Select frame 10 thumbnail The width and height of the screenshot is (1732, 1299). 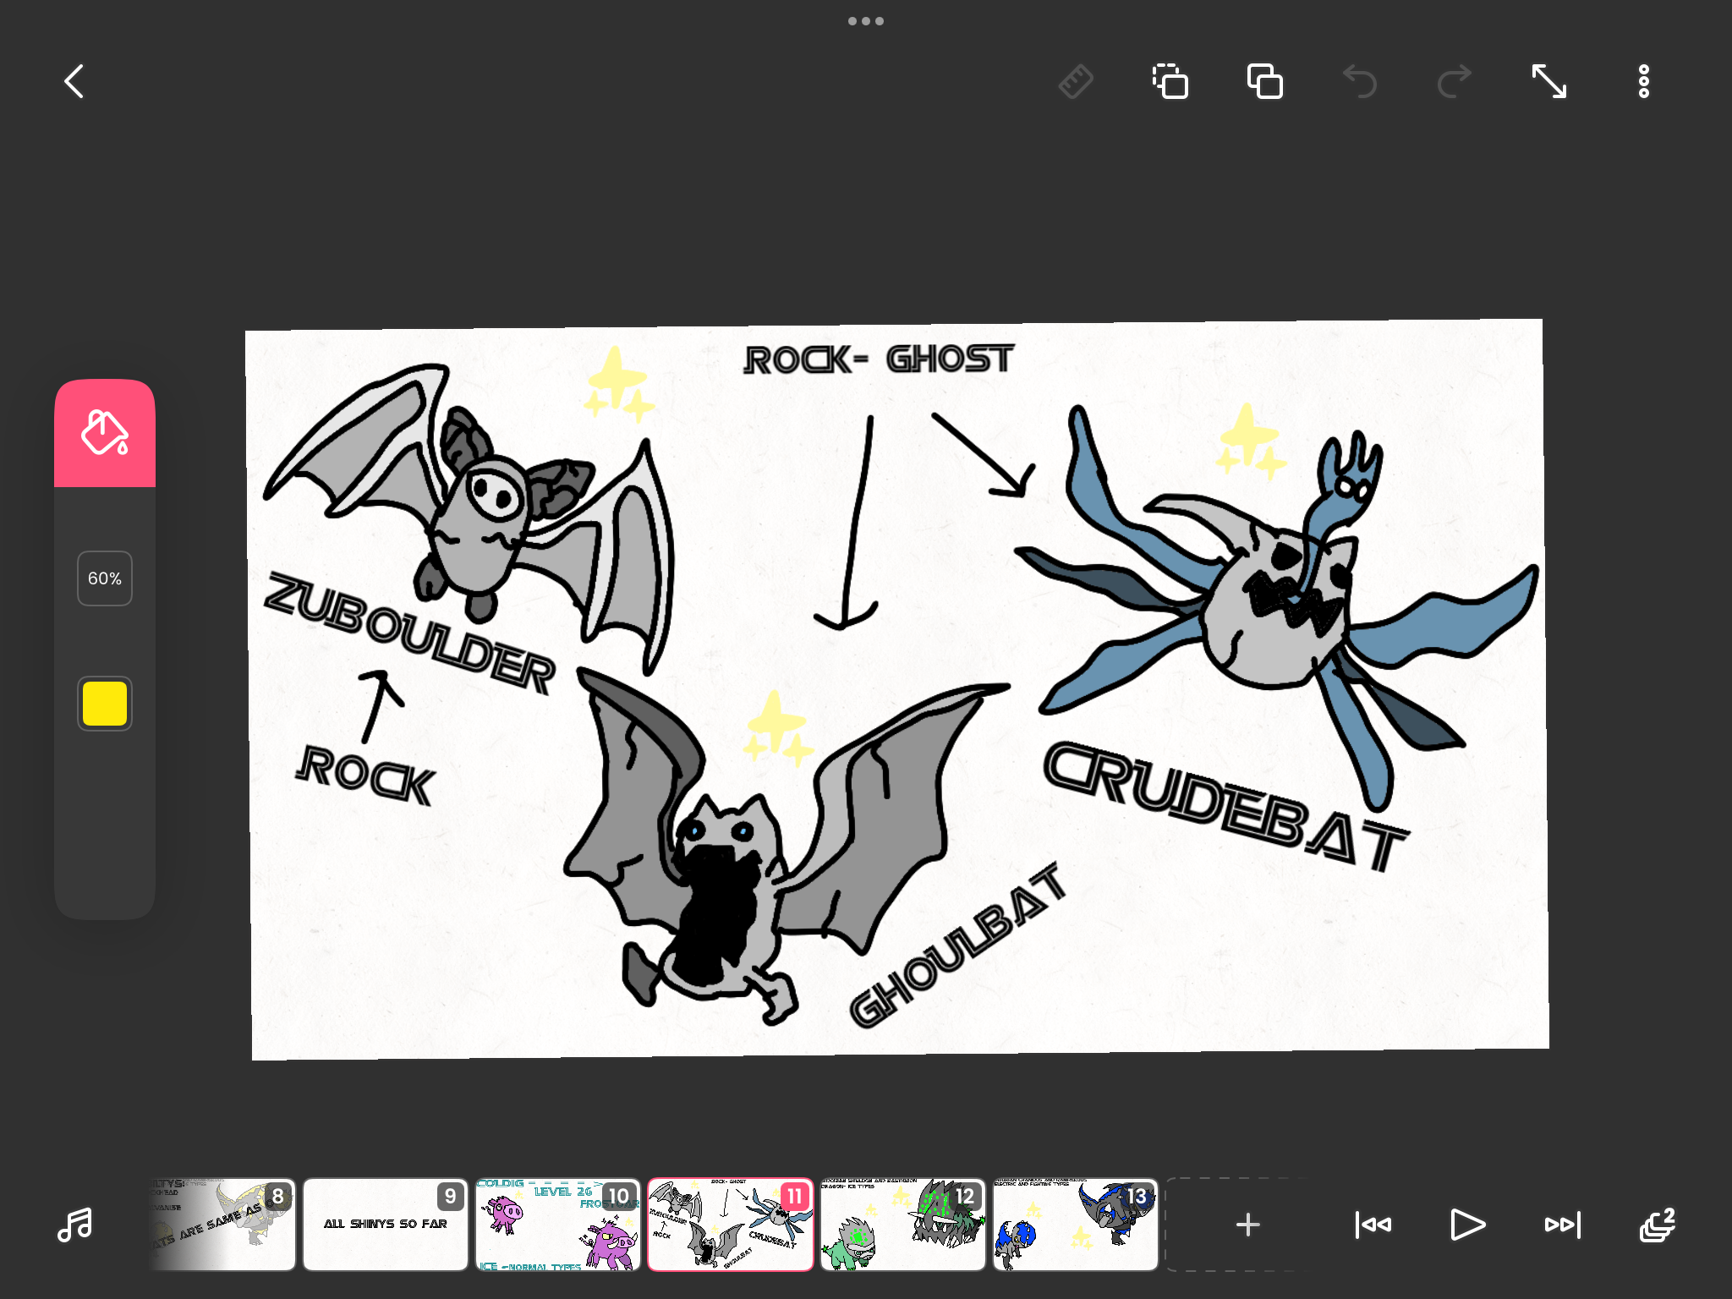pyautogui.click(x=558, y=1225)
